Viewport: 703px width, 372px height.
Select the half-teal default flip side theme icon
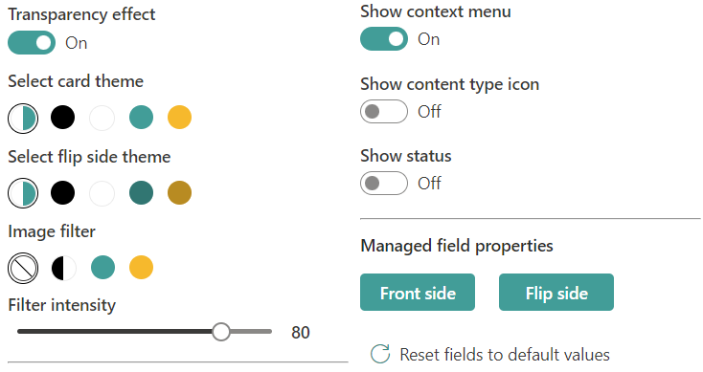point(23,193)
